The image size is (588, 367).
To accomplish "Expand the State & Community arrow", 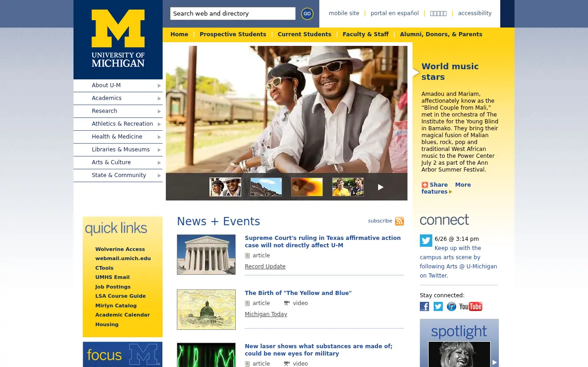I will [159, 176].
